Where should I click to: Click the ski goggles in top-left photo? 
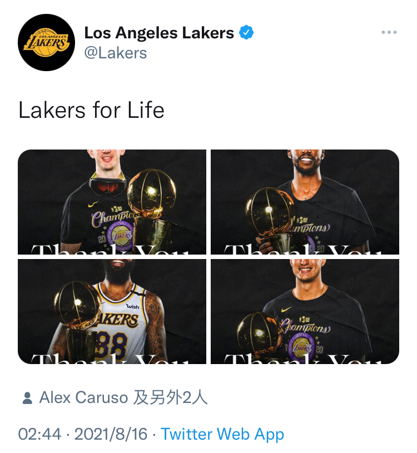coord(108,186)
